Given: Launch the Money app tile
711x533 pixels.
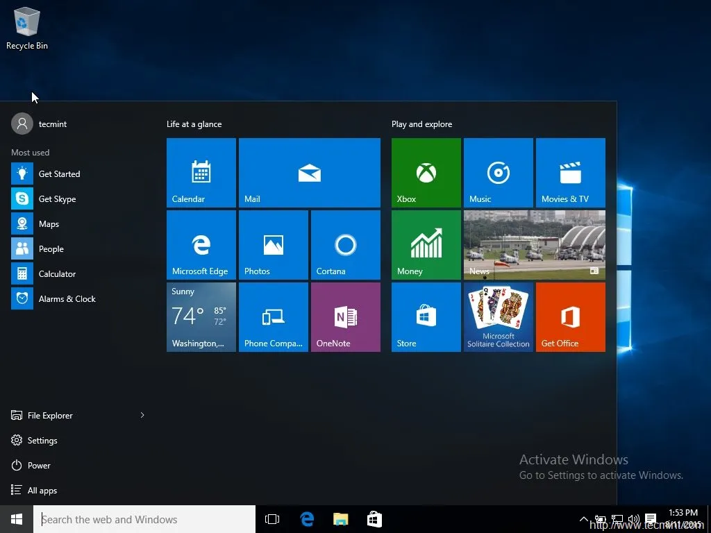Looking at the screenshot, I should pyautogui.click(x=426, y=244).
